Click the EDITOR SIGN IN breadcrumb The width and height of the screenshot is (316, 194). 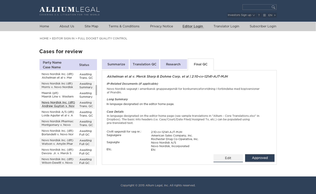[x=63, y=38]
